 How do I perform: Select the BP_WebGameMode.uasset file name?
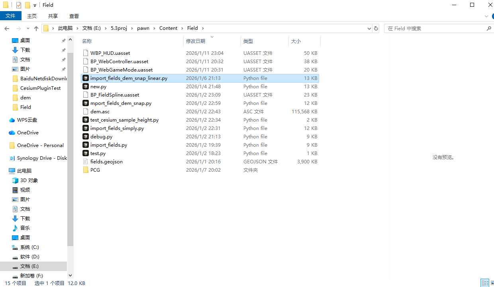[x=122, y=70]
